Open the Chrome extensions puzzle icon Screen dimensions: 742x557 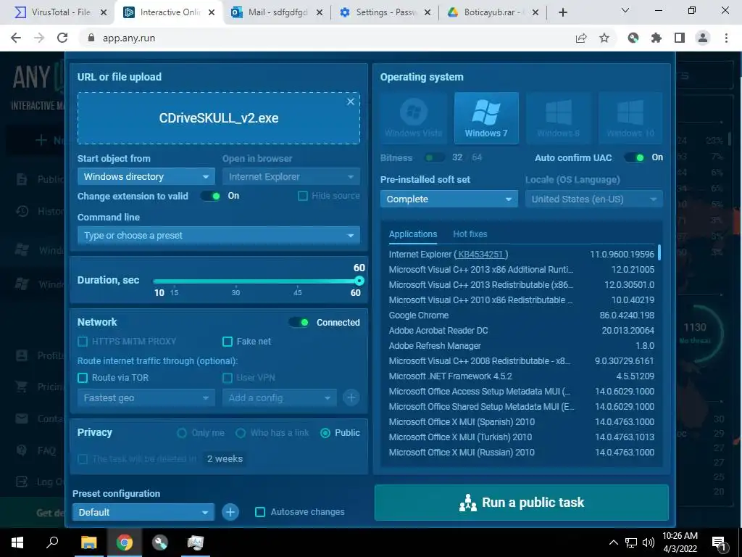656,38
